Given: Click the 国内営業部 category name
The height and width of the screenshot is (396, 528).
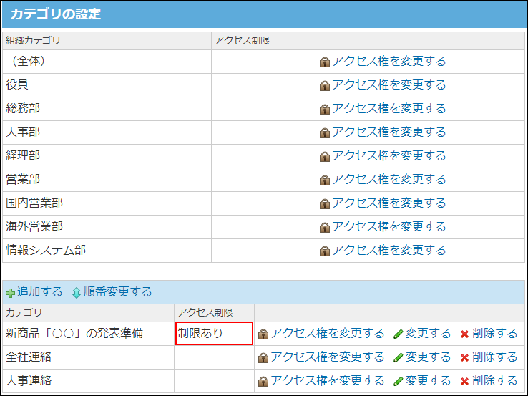Looking at the screenshot, I should (x=34, y=203).
